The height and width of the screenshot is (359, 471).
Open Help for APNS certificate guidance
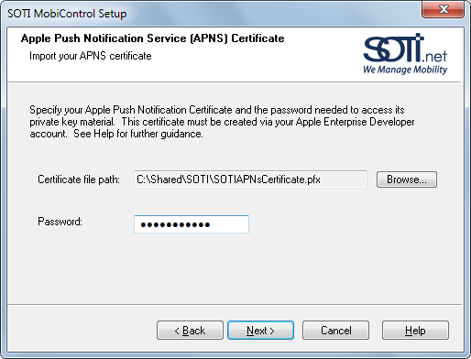coord(415,331)
